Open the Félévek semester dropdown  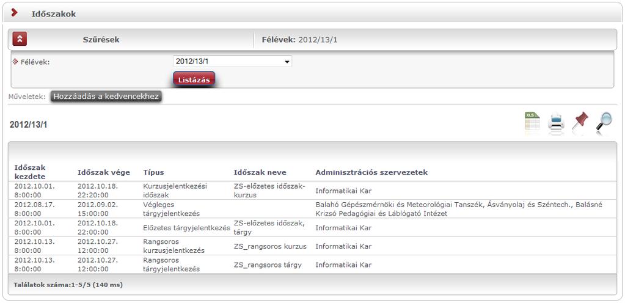(232, 62)
